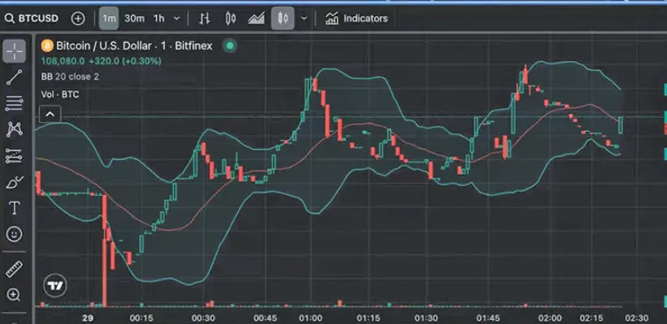Expand the chart style dropdown arrow
Image resolution: width=667 pixels, height=324 pixels.
[x=304, y=19]
